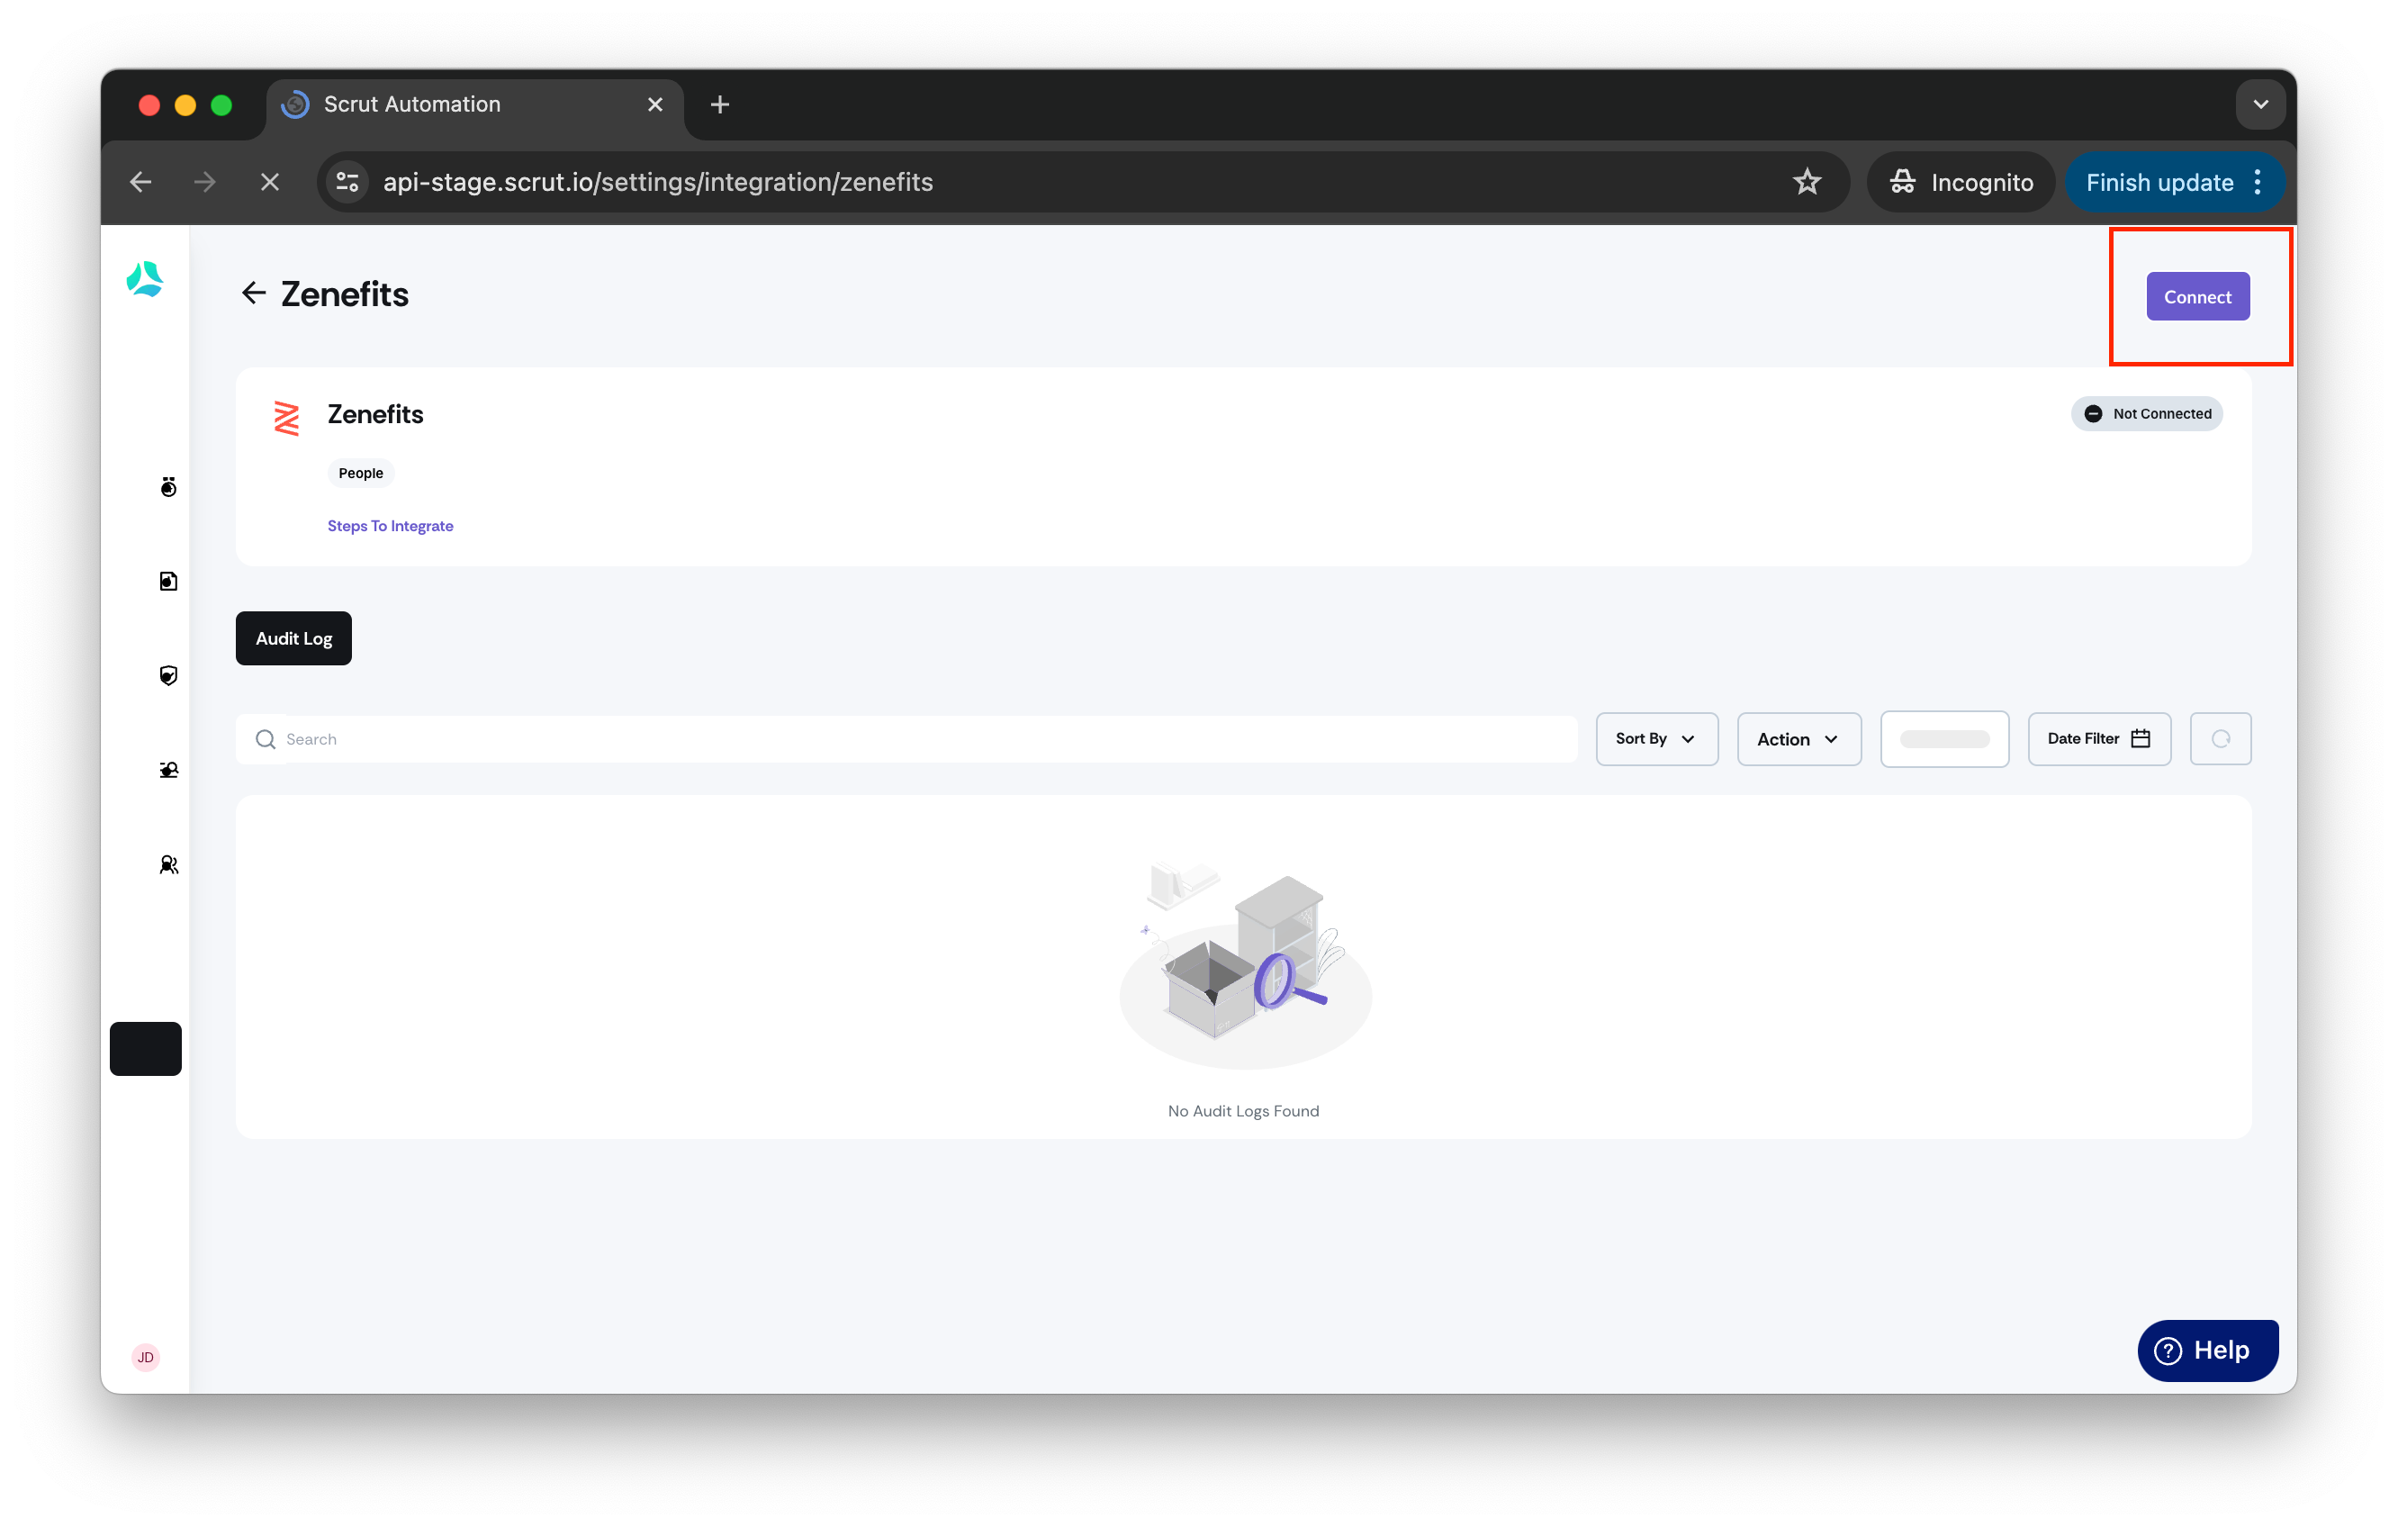Open the Steps To Integrate link
Image resolution: width=2398 pixels, height=1527 pixels.
pyautogui.click(x=391, y=526)
